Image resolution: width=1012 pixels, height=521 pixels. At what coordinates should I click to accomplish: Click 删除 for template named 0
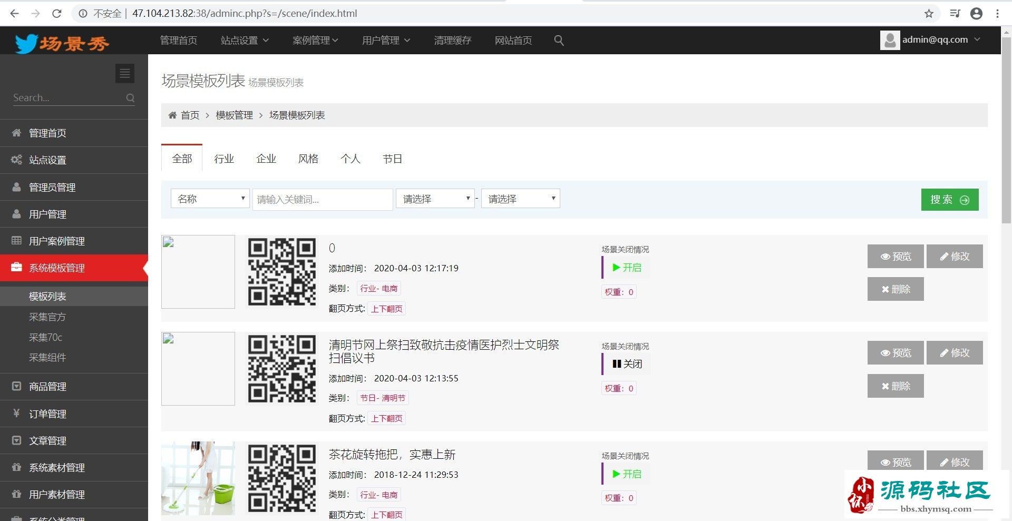click(x=896, y=289)
